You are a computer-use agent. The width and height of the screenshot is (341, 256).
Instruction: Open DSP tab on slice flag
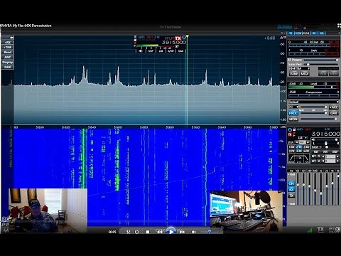(151, 51)
